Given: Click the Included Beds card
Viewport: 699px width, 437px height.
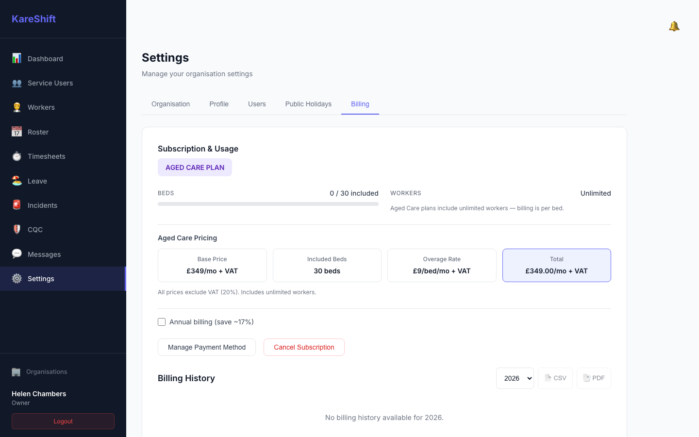Looking at the screenshot, I should (x=327, y=265).
